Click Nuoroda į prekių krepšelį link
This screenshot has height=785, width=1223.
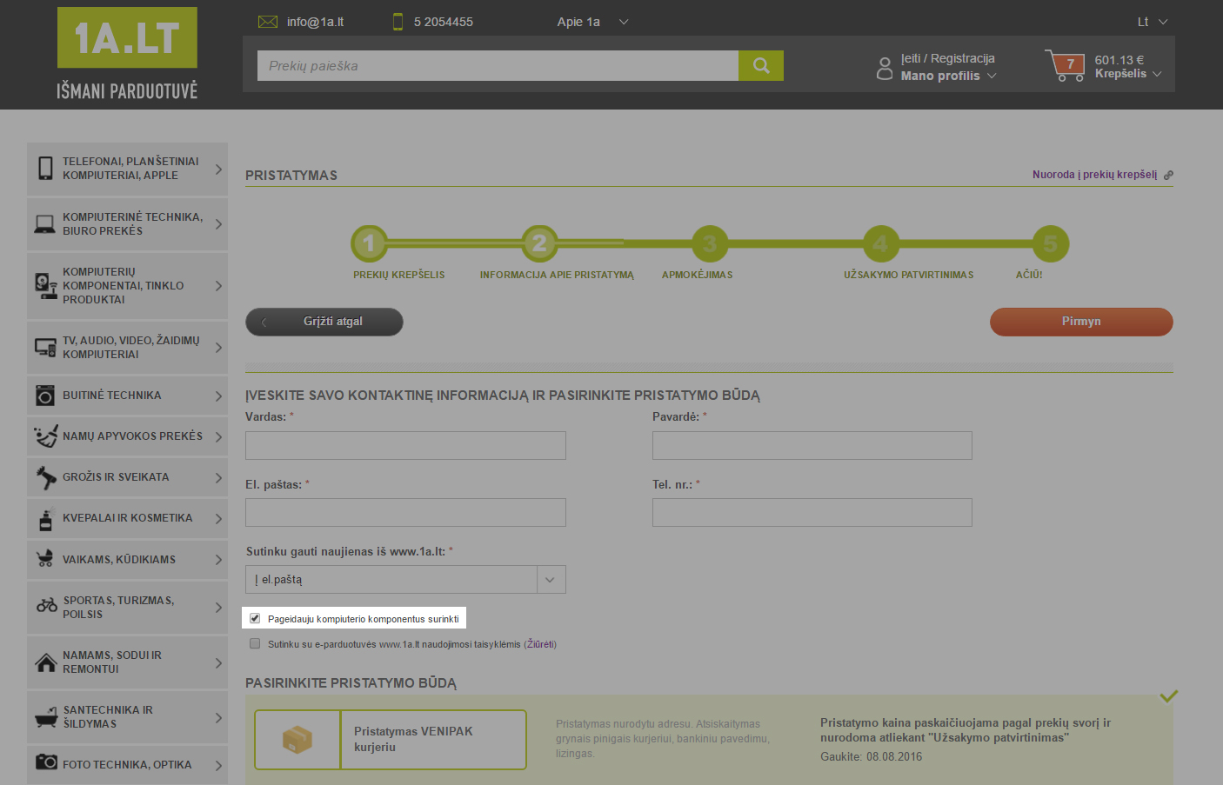(x=1094, y=175)
